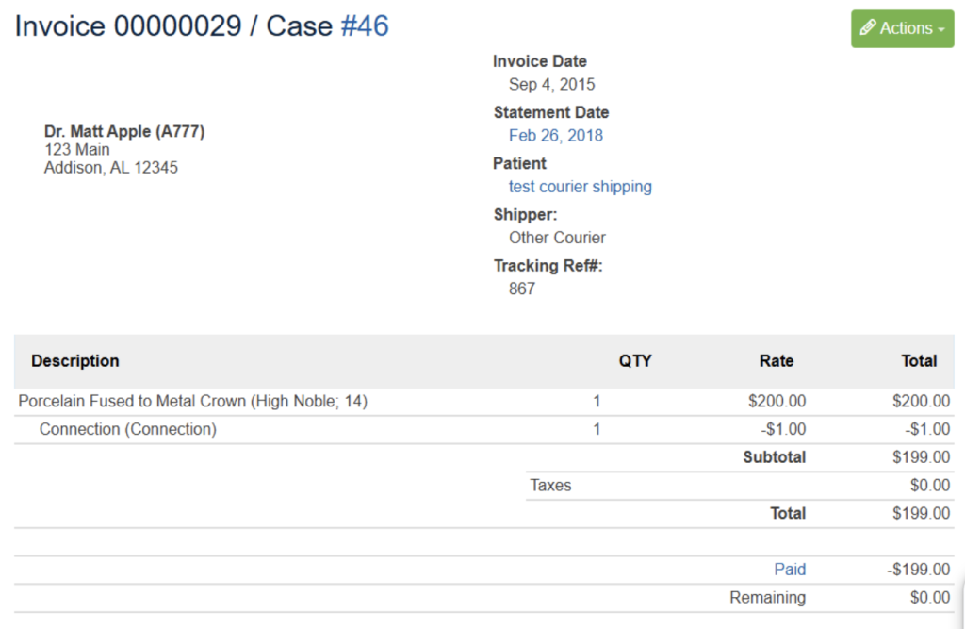Screen dimensions: 965x629
Task: Click the QTY column header
Action: (x=636, y=361)
